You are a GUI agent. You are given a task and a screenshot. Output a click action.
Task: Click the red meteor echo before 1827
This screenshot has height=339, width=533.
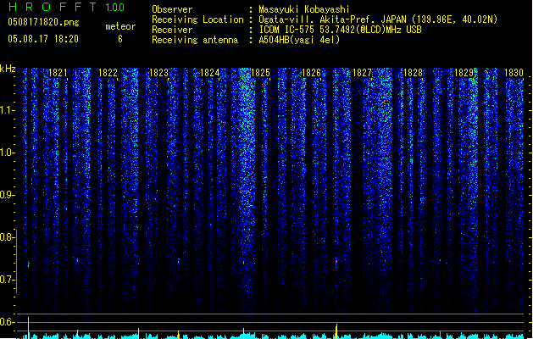(336, 261)
